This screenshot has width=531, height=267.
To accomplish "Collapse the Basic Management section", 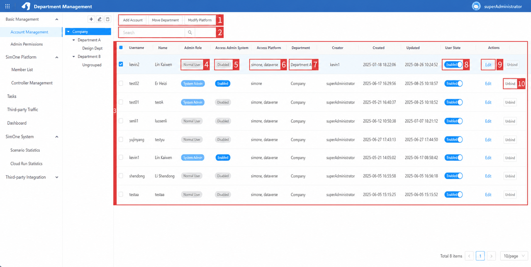I will (x=57, y=19).
